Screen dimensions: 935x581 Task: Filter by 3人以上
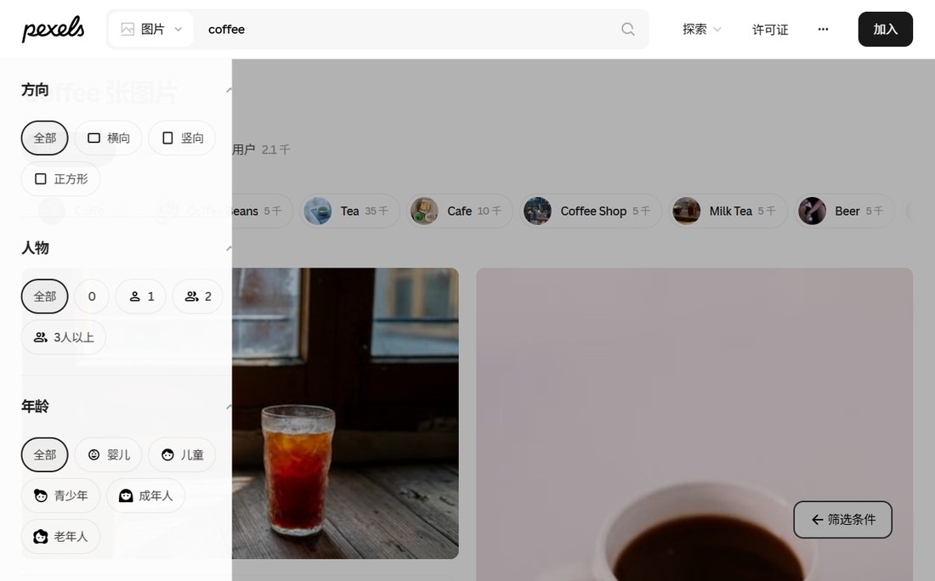tap(64, 337)
